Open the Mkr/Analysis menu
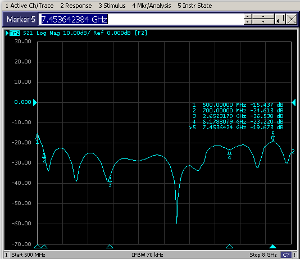Viewport: 300px width, 259px height. (x=152, y=6)
